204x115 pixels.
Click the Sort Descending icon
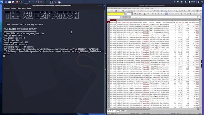pyautogui.click(x=171, y=11)
